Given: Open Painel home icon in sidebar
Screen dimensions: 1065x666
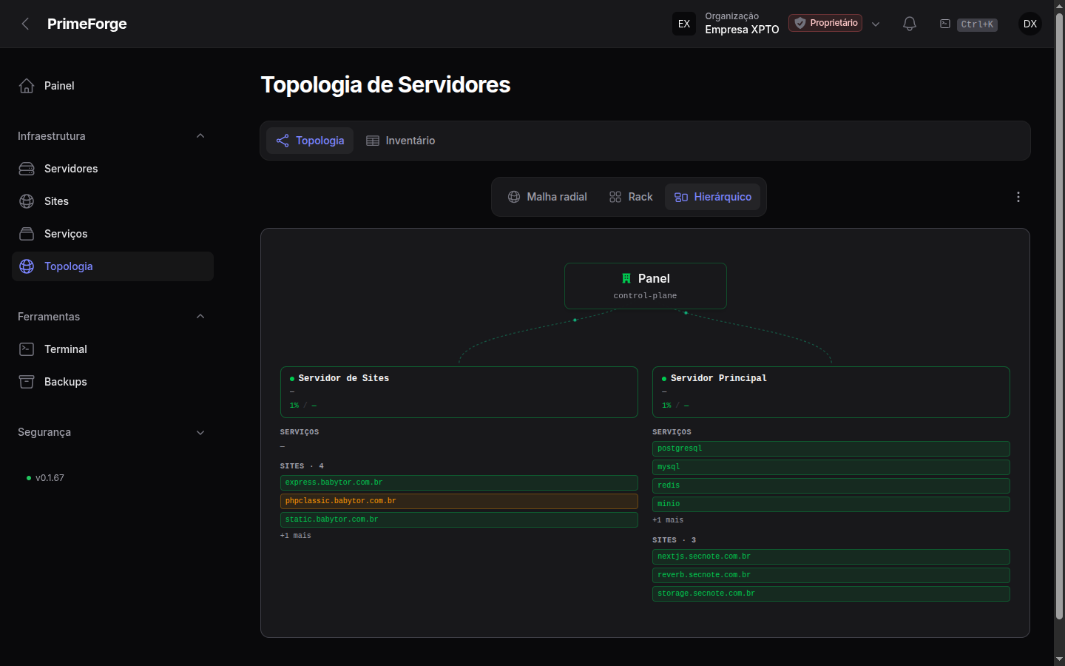Looking at the screenshot, I should (x=27, y=86).
